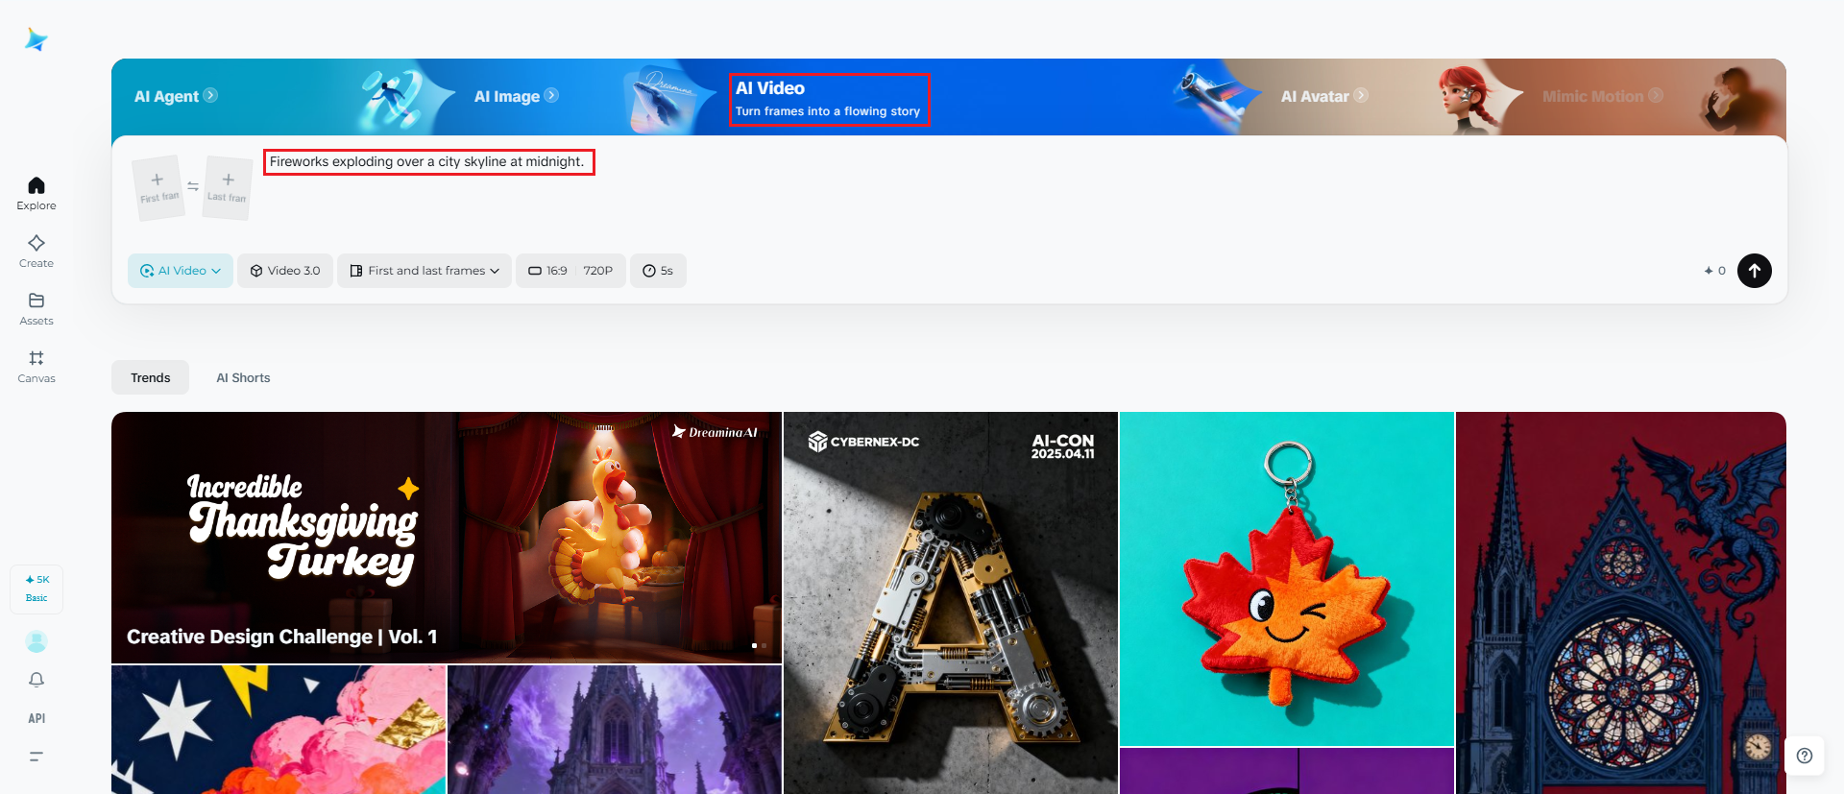The image size is (1844, 794).
Task: Add a first frame image
Action: point(158,187)
